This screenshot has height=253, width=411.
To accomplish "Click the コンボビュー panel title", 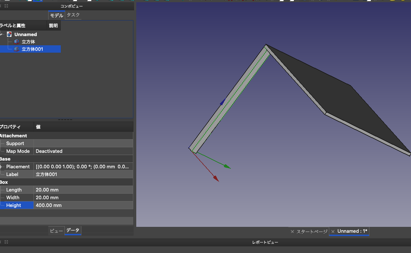I will [x=71, y=6].
